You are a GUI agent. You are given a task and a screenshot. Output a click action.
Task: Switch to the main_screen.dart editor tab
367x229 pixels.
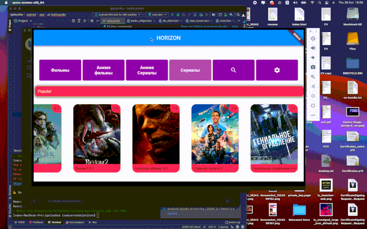pyautogui.click(x=199, y=21)
